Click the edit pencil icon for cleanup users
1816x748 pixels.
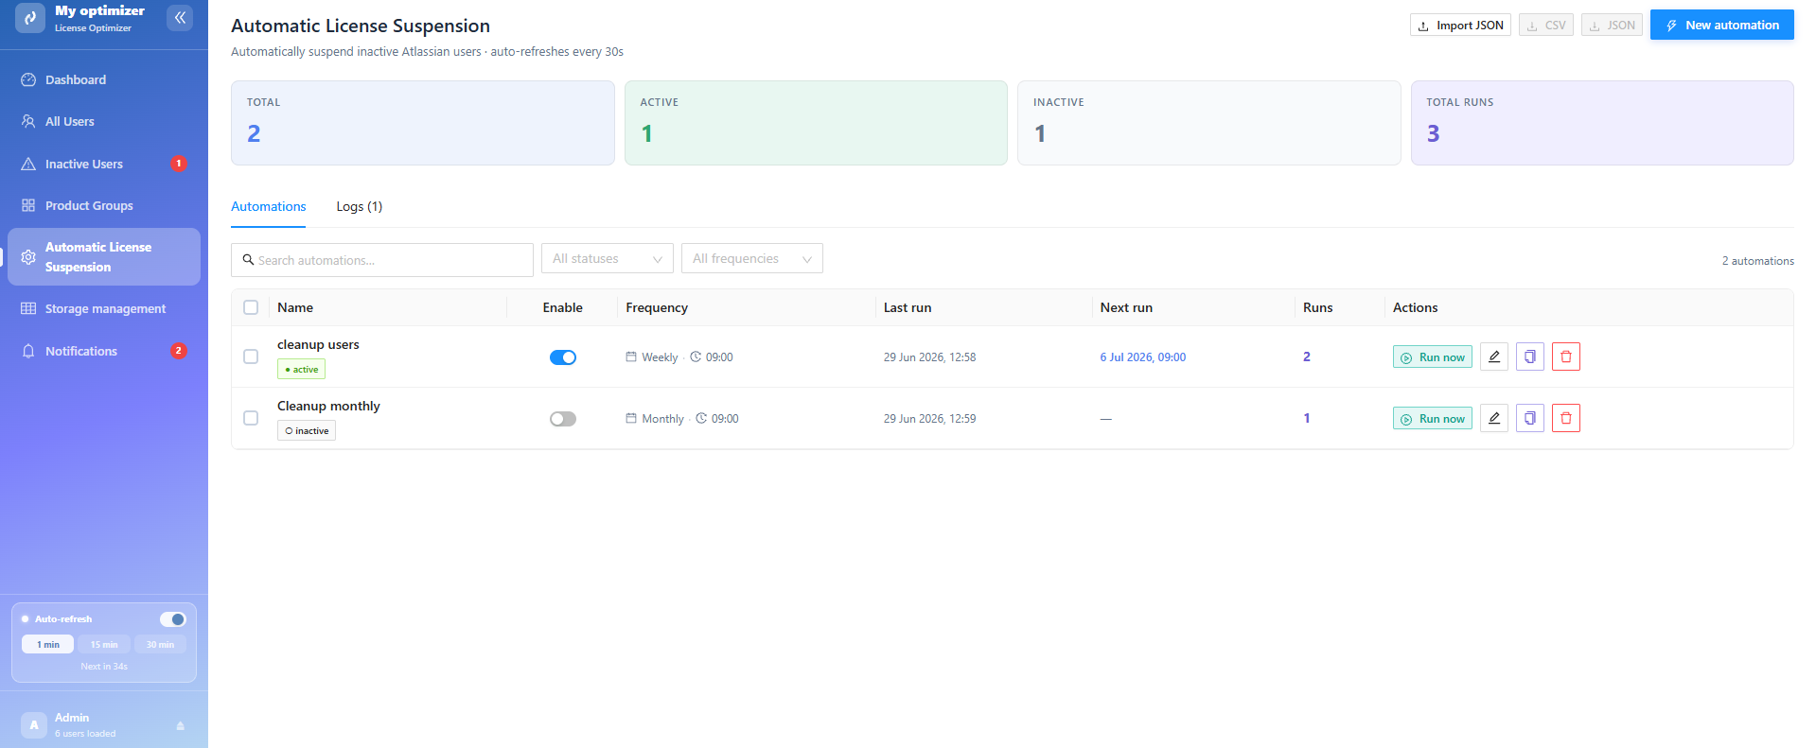(x=1494, y=357)
